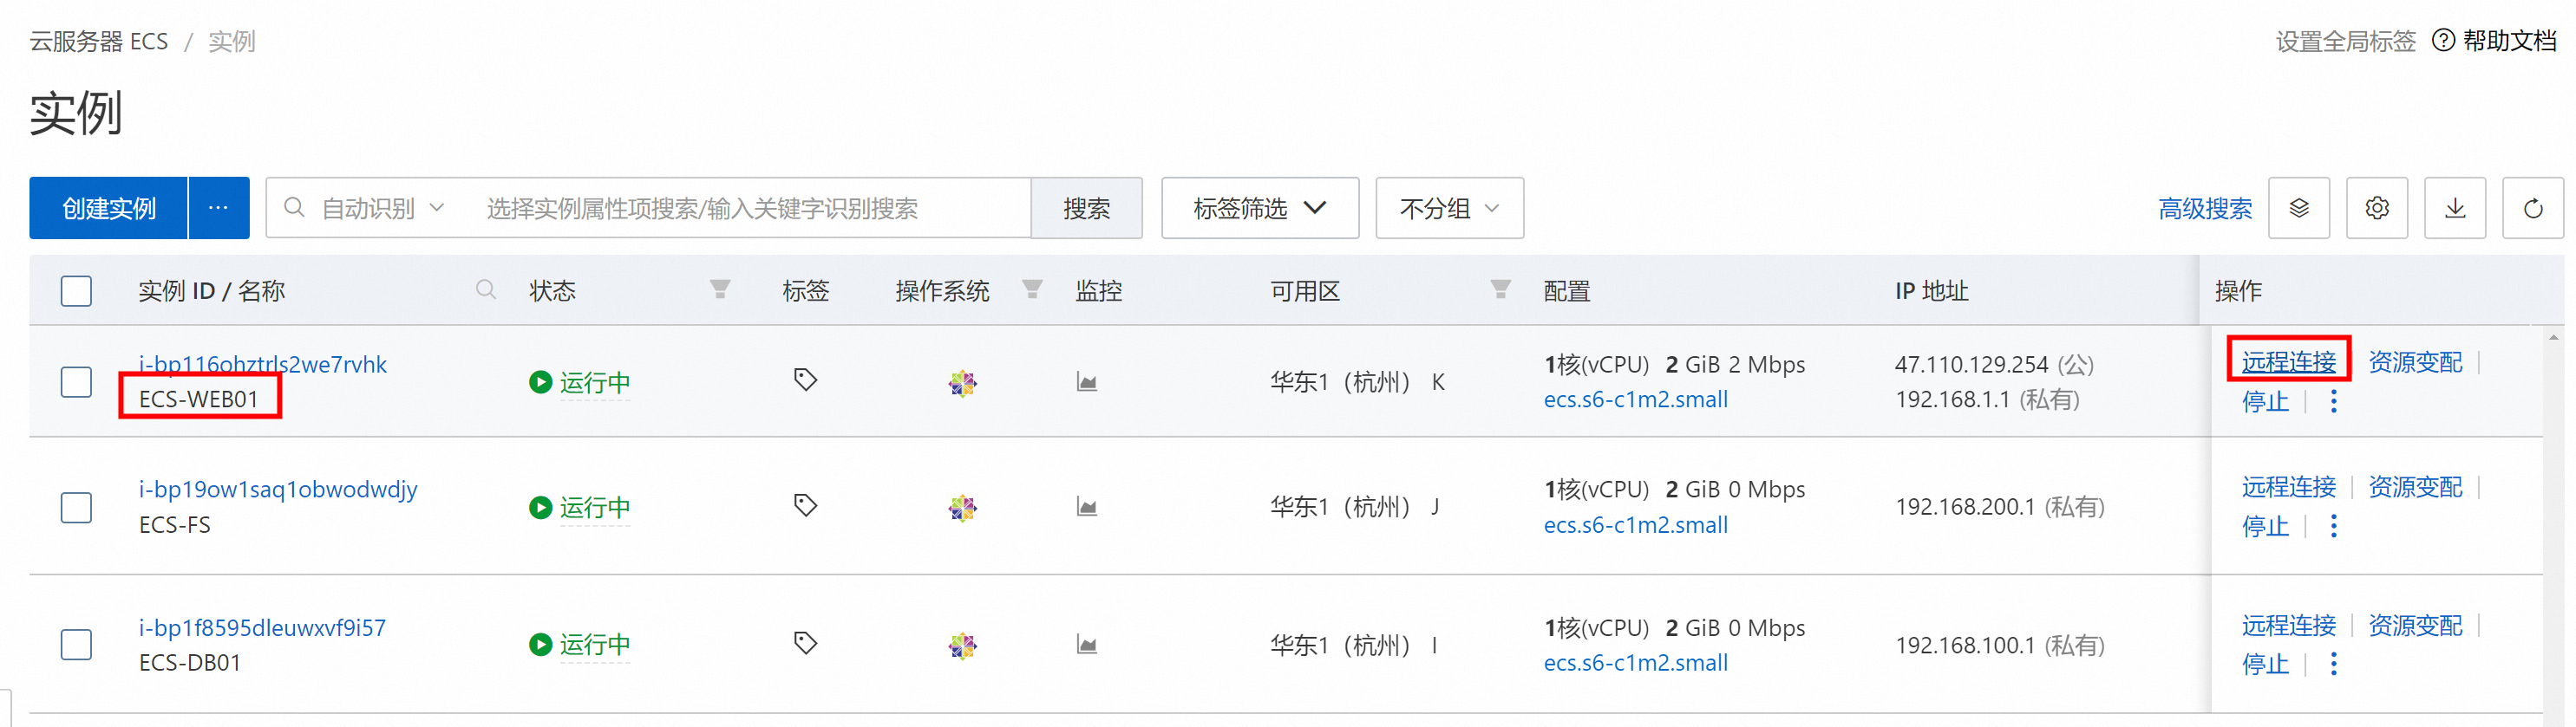Open the three-dot more menu for ECS-WEB01
Image resolution: width=2576 pixels, height=727 pixels.
[x=2333, y=401]
